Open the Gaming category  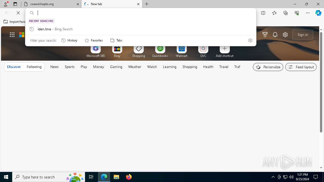coord(116,67)
